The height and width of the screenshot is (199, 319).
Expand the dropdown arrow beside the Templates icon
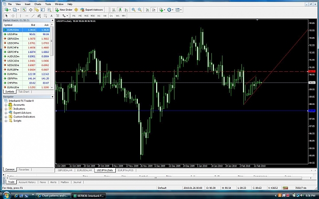point(181,10)
